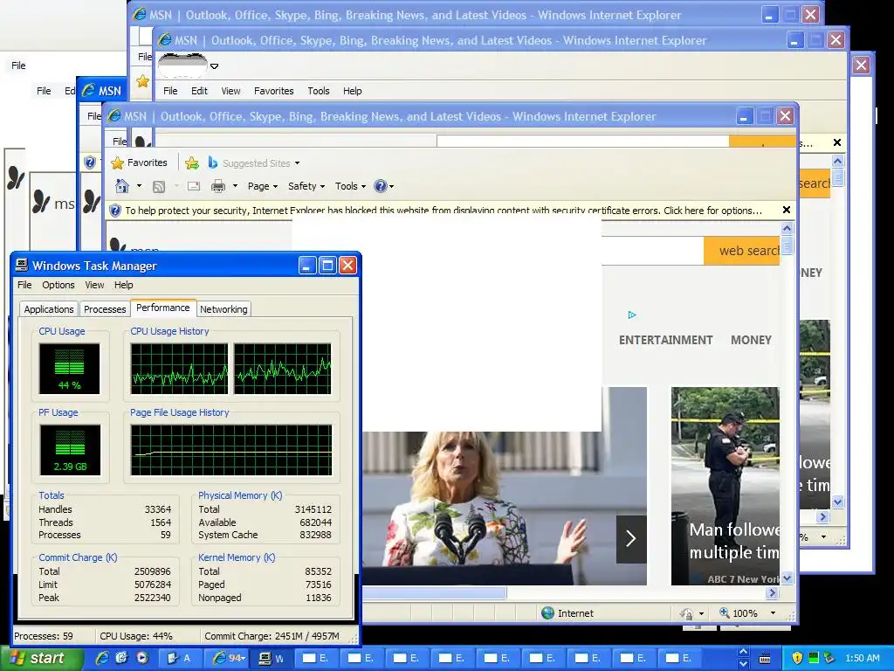Click the security shield icon on information bar
The image size is (894, 671).
[115, 211]
